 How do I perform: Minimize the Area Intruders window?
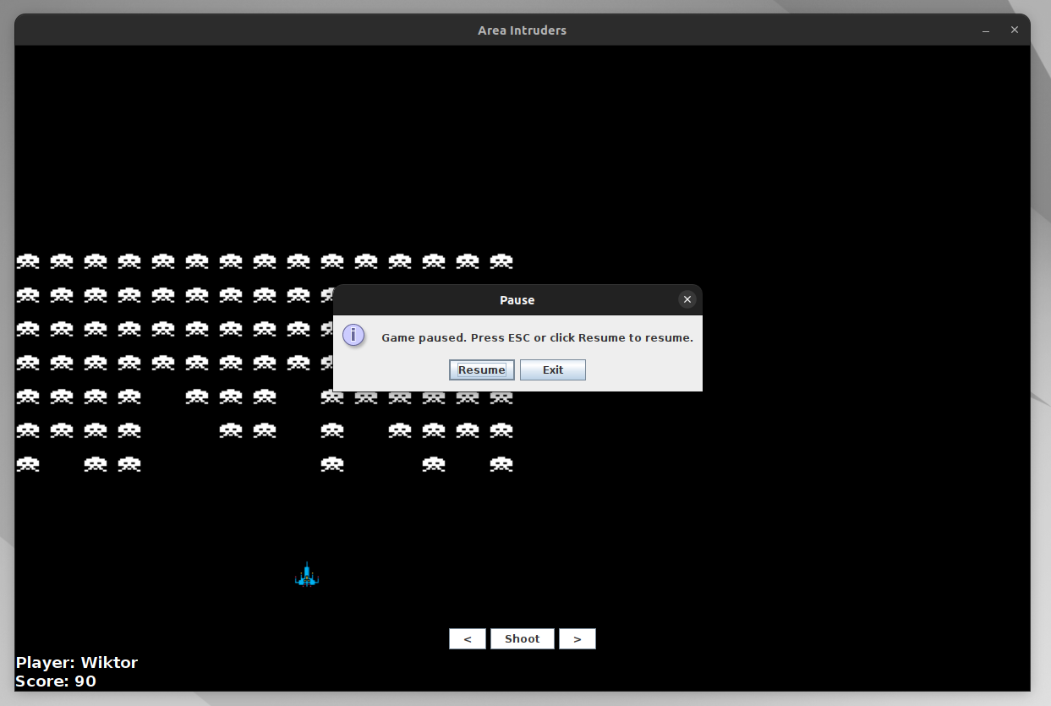click(986, 30)
